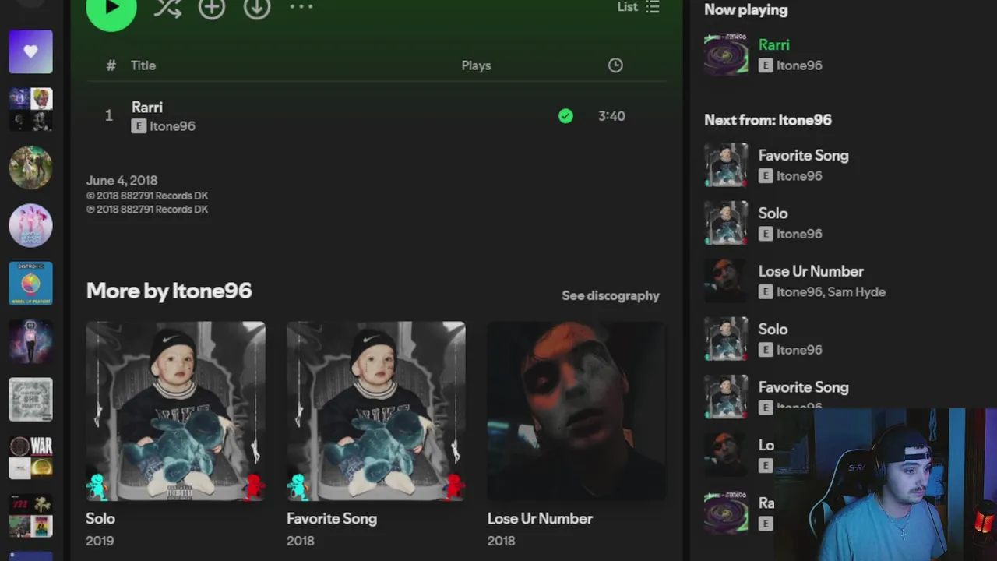997x561 pixels.
Task: Click the June 4, 2018 release date
Action: [122, 181]
